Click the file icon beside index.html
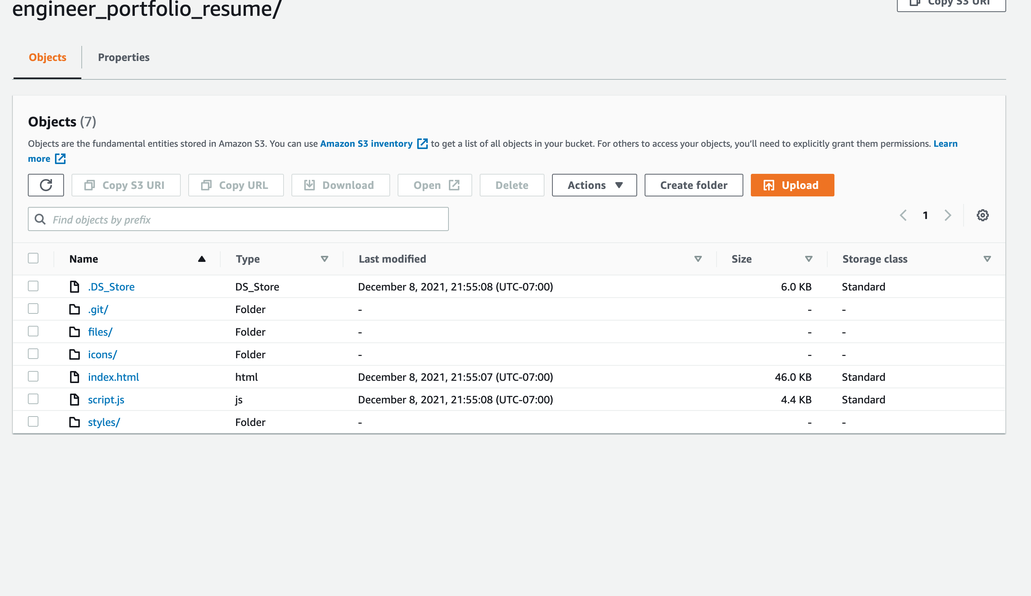The width and height of the screenshot is (1031, 596). pyautogui.click(x=75, y=377)
